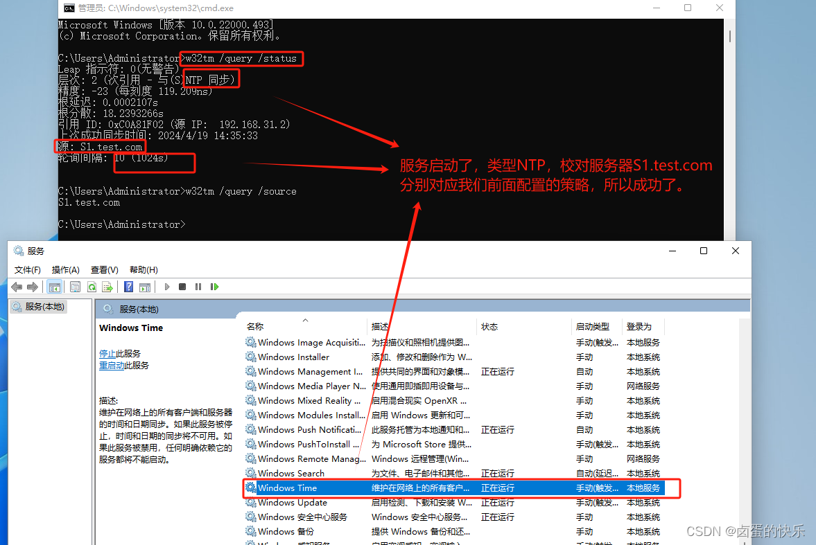
Task: Select the Windows Search service name
Action: tap(291, 473)
